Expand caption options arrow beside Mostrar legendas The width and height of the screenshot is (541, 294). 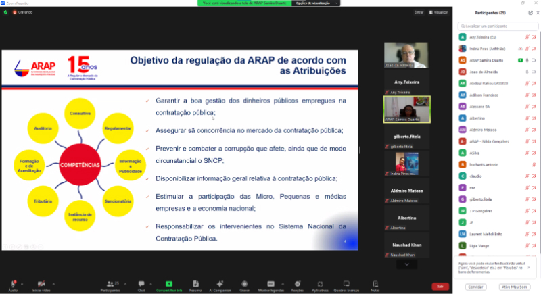[x=283, y=284]
